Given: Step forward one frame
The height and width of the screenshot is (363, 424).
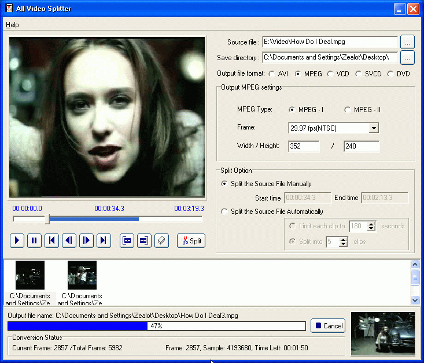Looking at the screenshot, I should tap(86, 240).
